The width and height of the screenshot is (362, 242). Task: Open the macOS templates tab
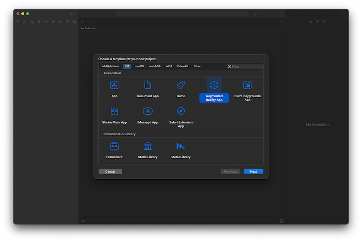139,66
